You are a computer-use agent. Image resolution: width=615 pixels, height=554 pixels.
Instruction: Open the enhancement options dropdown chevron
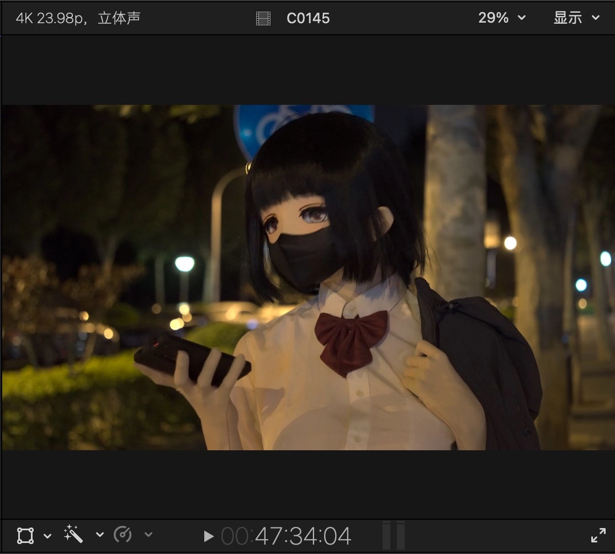pos(100,534)
